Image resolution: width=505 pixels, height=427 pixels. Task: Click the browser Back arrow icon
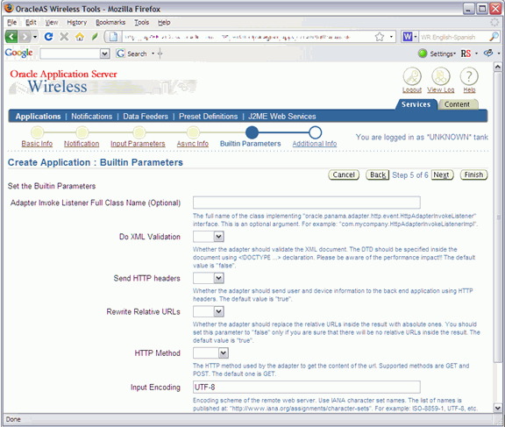[11, 37]
